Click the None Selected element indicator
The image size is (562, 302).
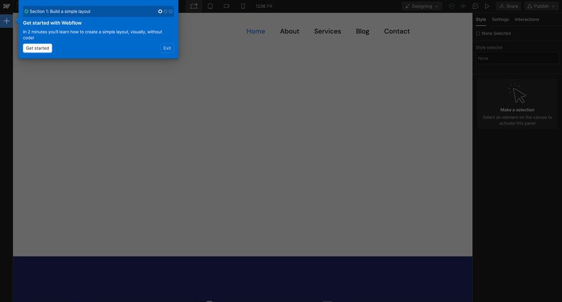pos(493,33)
